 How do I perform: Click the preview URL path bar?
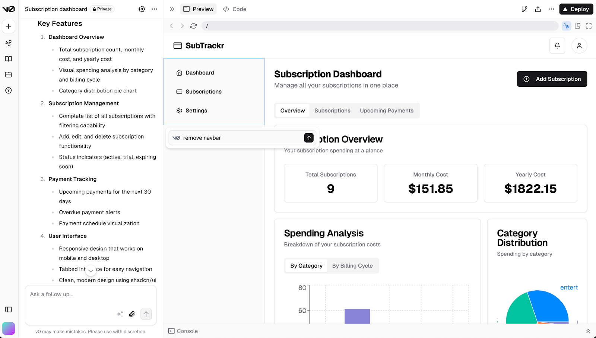click(x=380, y=26)
